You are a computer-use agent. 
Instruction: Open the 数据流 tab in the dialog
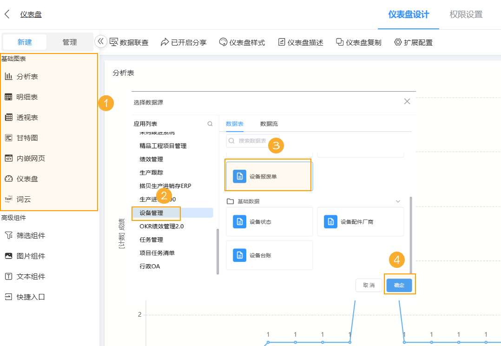(270, 124)
